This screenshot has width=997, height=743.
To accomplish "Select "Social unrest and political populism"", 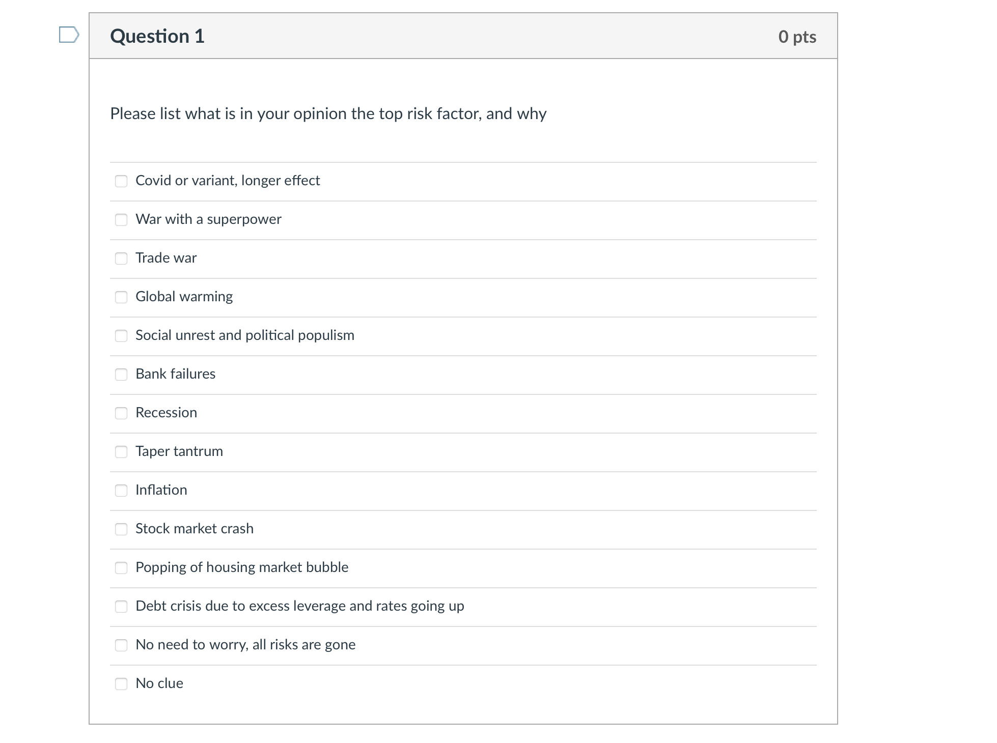I will (x=121, y=336).
